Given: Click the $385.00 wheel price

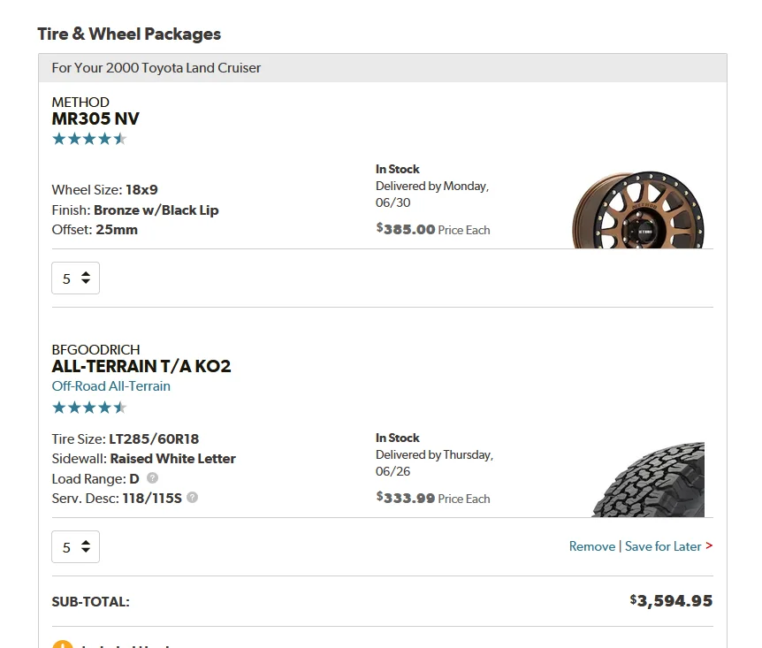Looking at the screenshot, I should click(407, 229).
